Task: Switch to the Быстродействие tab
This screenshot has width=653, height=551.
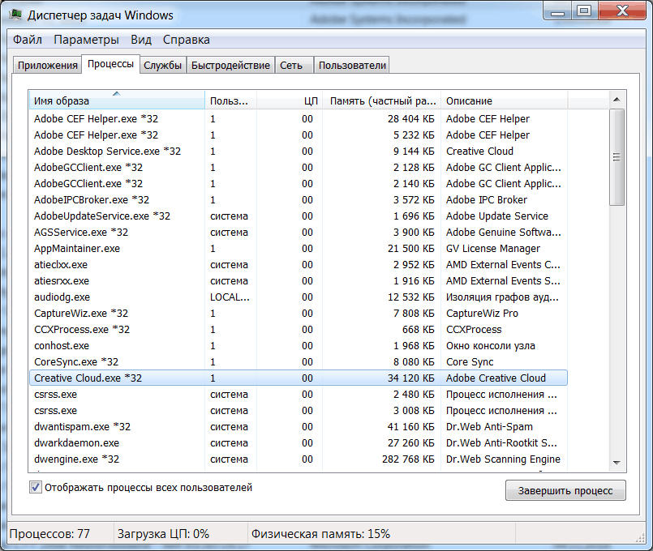Action: tap(230, 66)
